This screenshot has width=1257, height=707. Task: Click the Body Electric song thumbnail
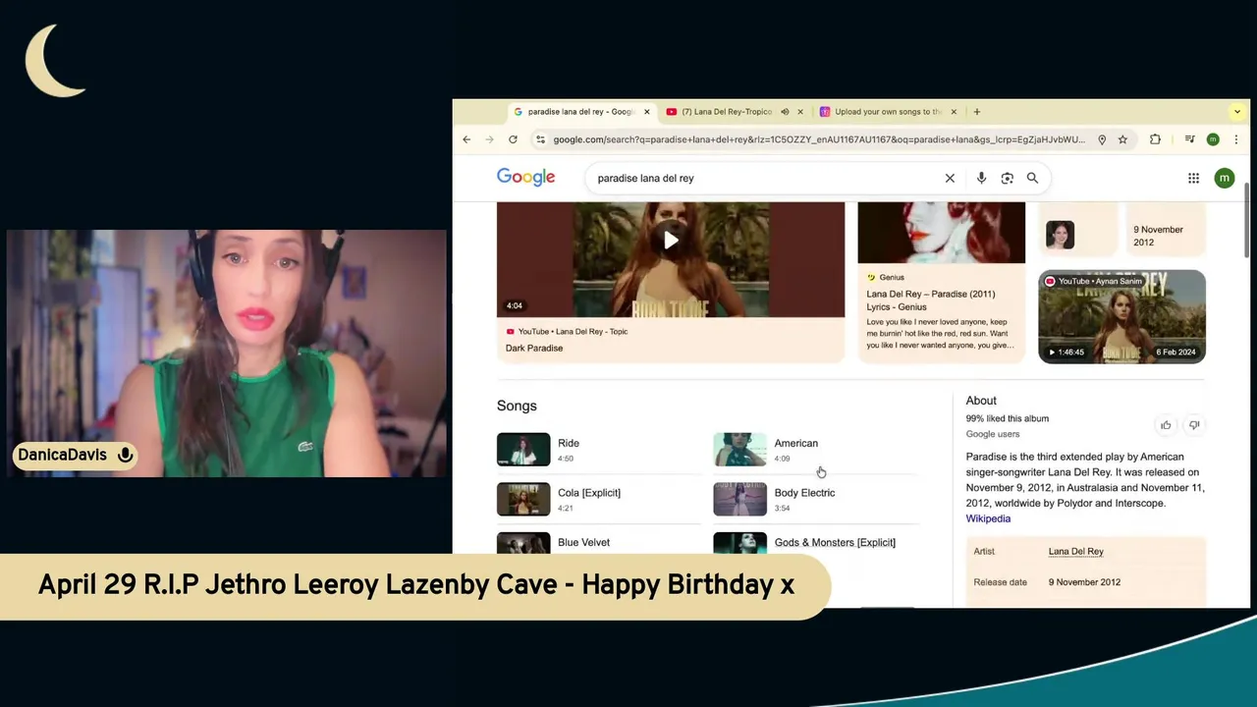click(x=739, y=499)
